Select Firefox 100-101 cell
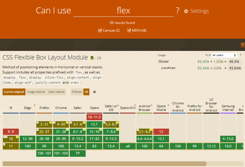The height and width of the screenshot is (167, 245). coord(44,153)
